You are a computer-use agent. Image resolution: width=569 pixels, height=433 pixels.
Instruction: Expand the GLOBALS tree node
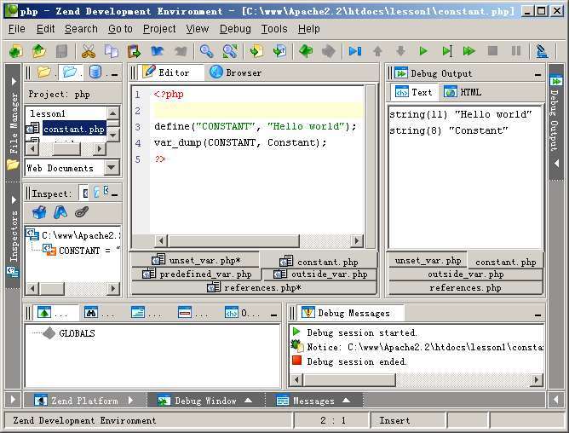tap(49, 333)
